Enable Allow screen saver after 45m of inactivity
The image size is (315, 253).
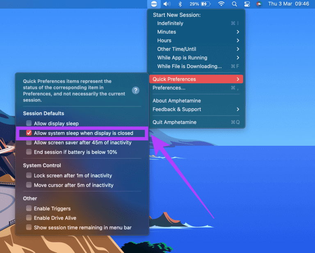29,143
